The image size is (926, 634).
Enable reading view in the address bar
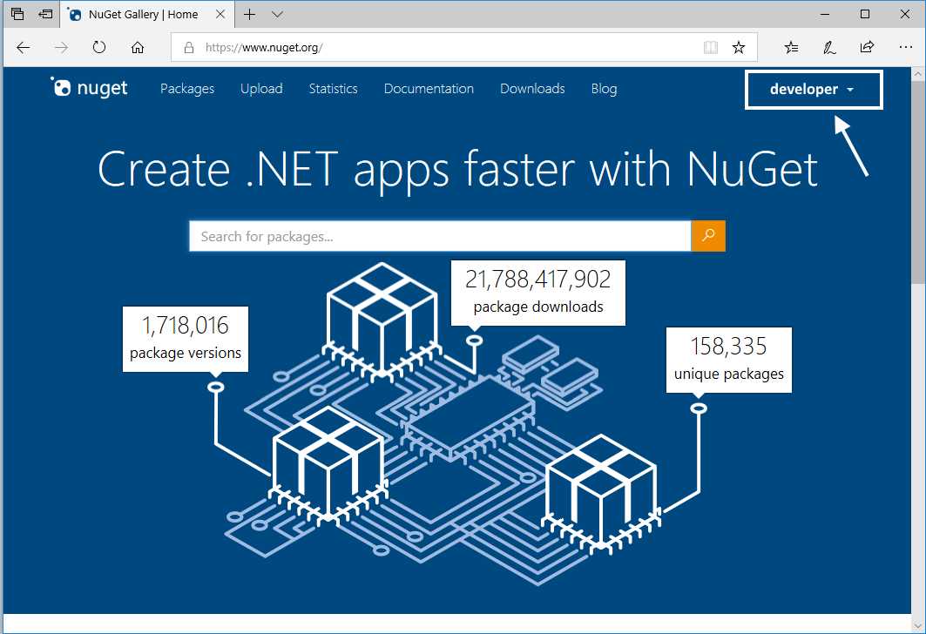[x=711, y=48]
